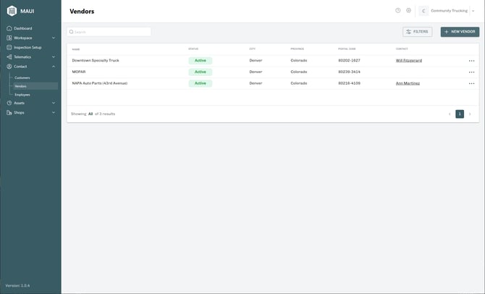Open the settings gear icon in header
The width and height of the screenshot is (485, 294).
click(x=408, y=11)
